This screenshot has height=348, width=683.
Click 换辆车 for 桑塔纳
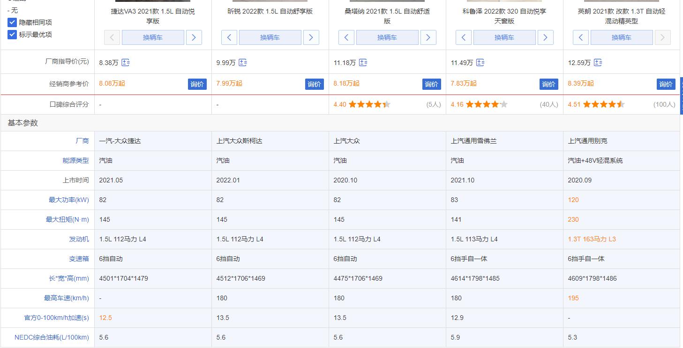[x=387, y=37]
